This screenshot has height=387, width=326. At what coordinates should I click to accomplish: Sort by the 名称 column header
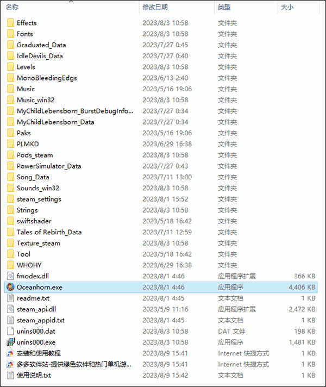pos(12,7)
